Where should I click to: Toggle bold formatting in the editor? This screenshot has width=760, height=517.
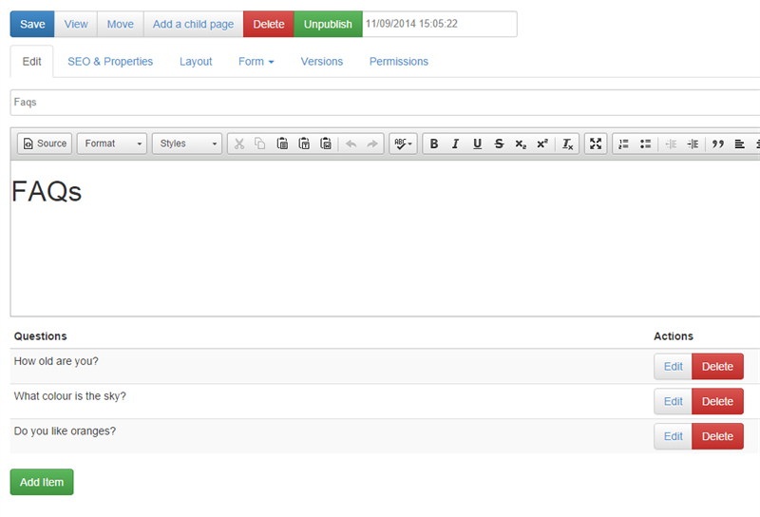434,144
